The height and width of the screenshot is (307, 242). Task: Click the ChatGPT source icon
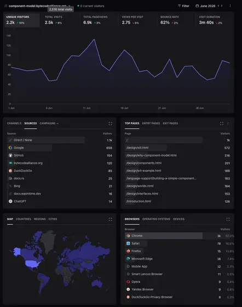coord(10,201)
